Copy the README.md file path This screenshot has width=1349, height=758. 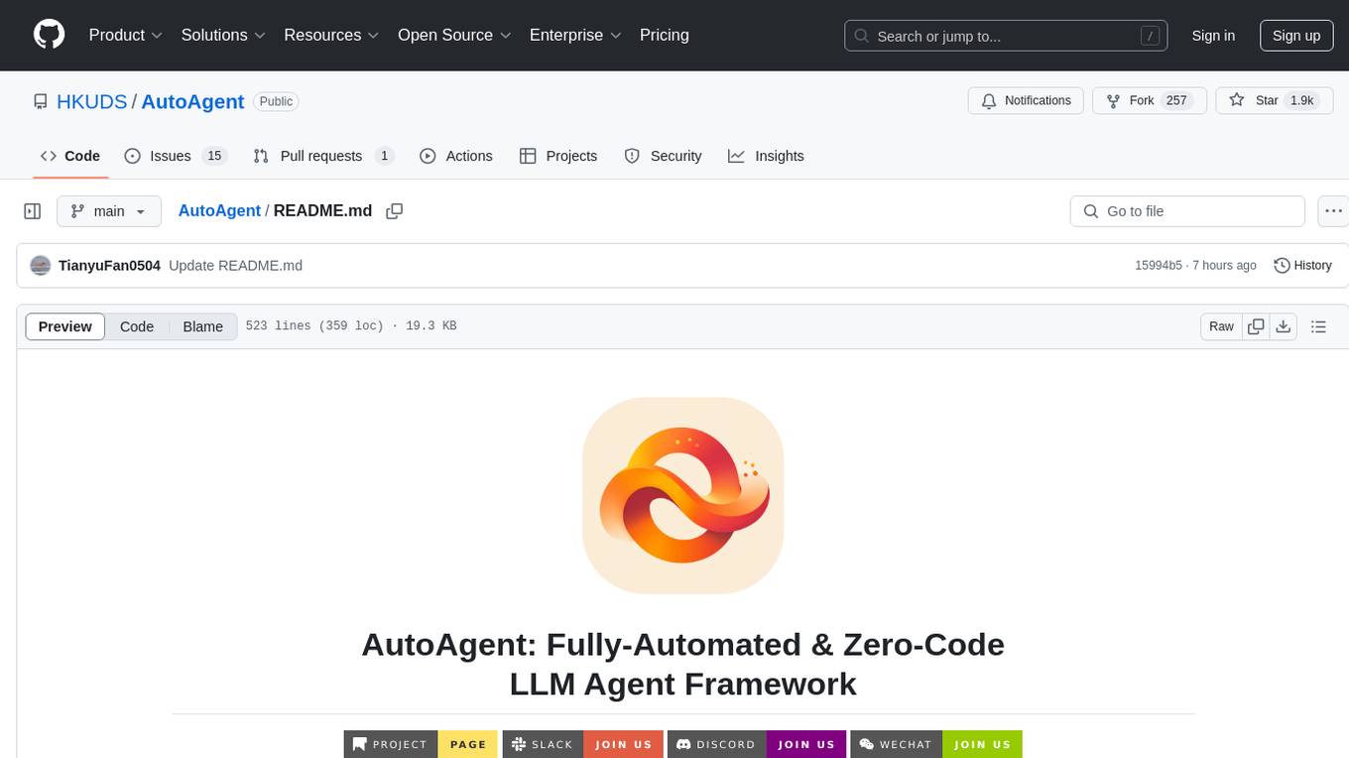(x=394, y=211)
